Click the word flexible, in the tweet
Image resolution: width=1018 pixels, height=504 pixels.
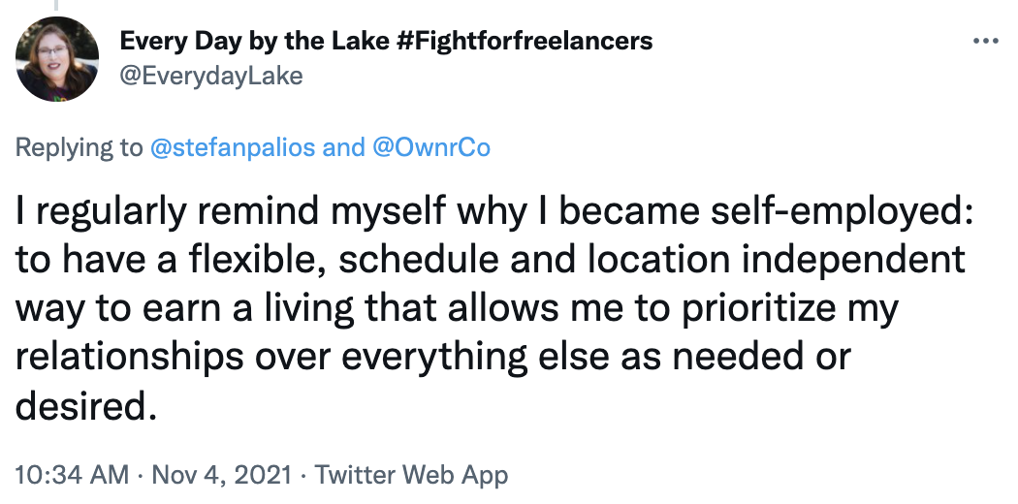pyautogui.click(x=259, y=260)
